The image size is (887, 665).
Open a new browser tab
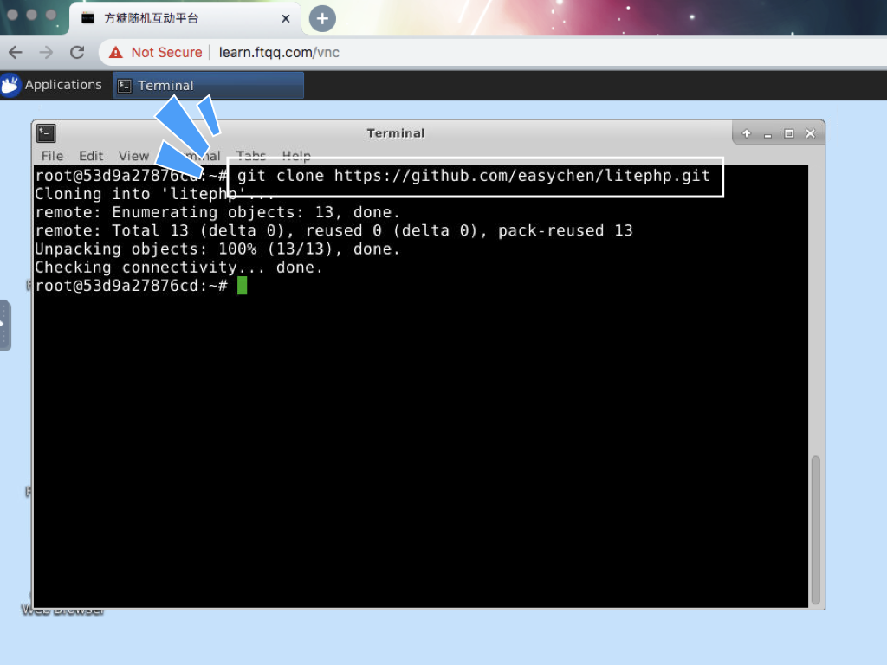(322, 19)
